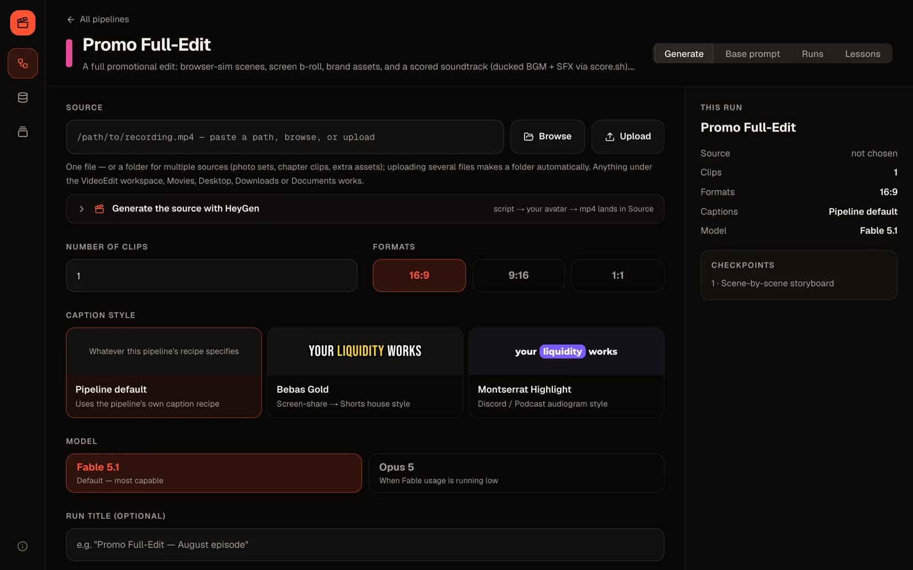Click 'not chosen' Source value

(x=874, y=153)
